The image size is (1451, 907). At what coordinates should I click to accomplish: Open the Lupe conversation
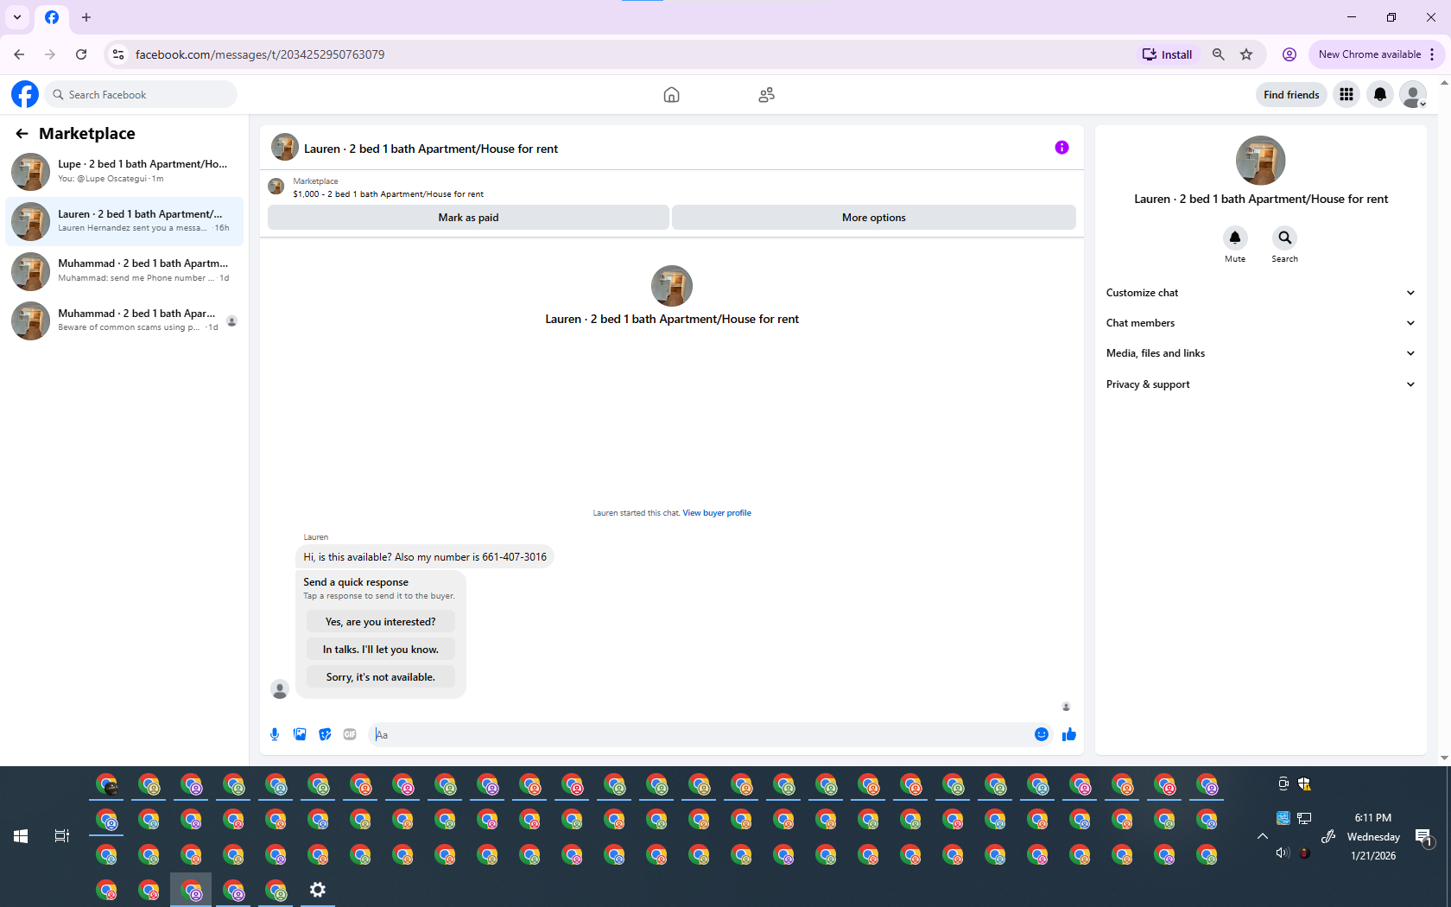(x=124, y=172)
